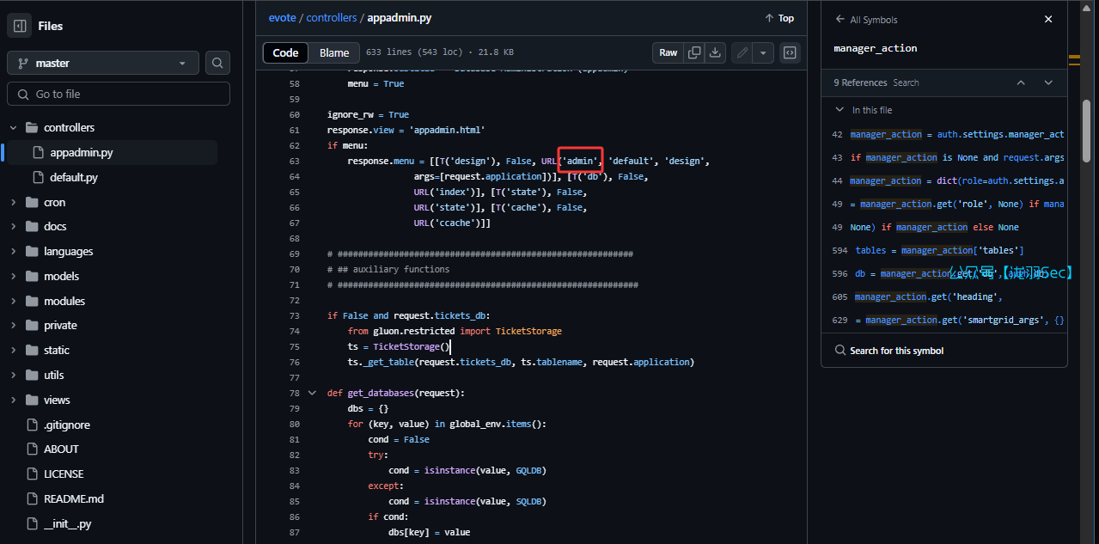
Task: Click the Raw button
Action: (668, 52)
